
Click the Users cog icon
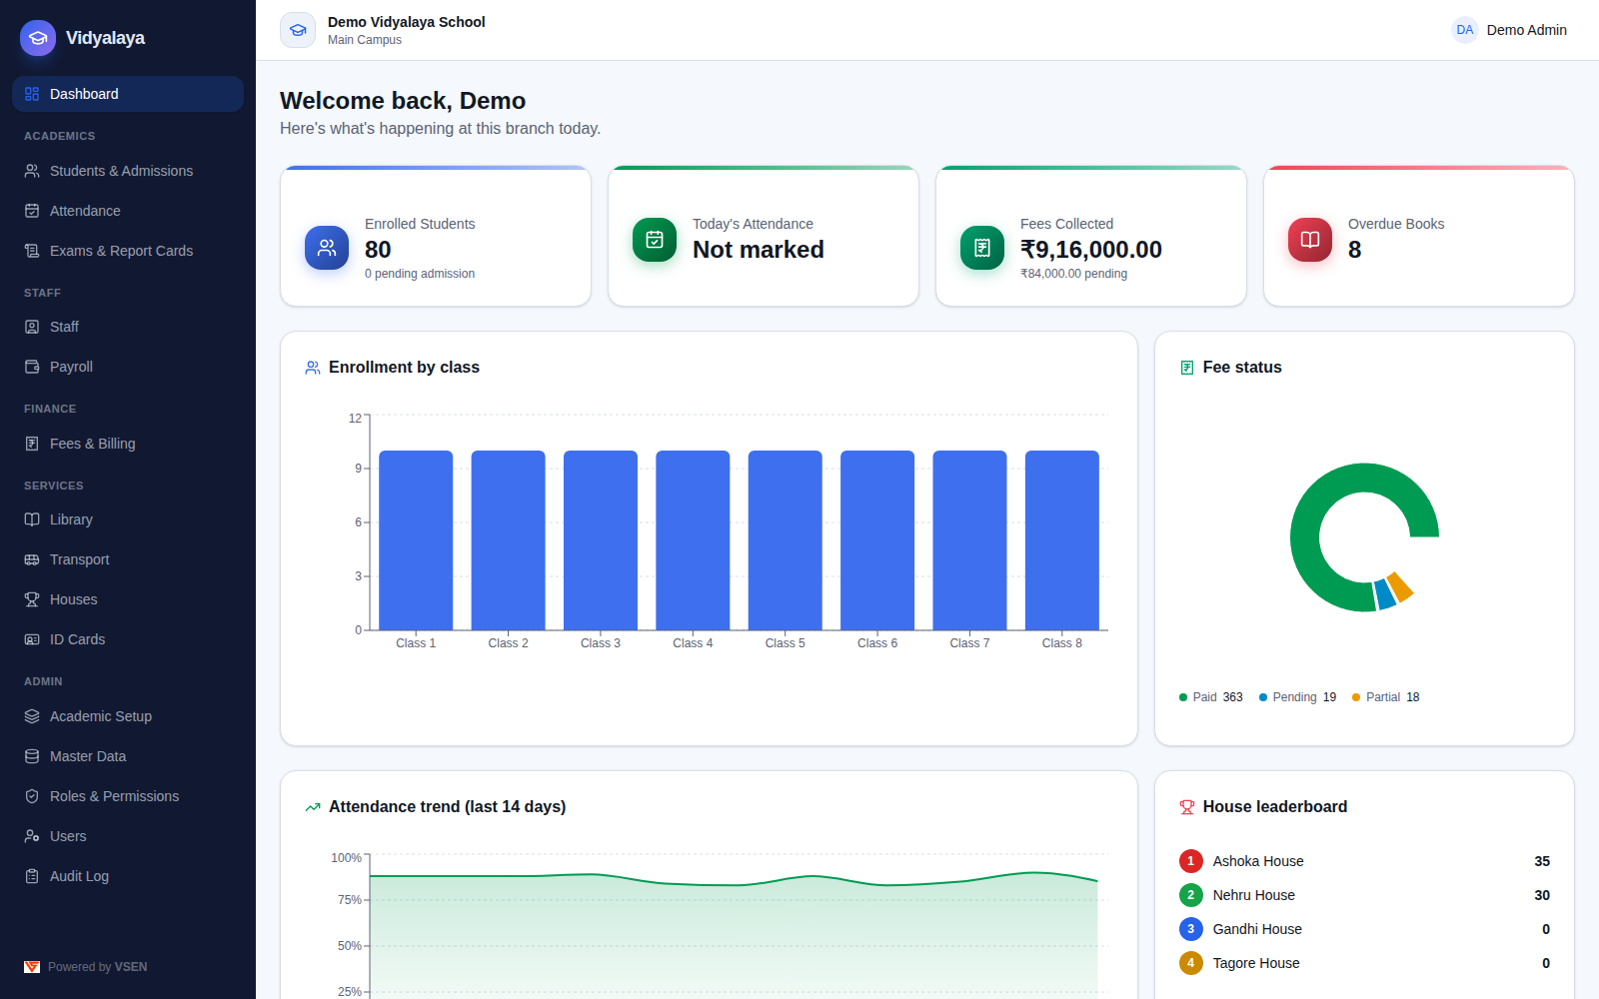click(32, 836)
